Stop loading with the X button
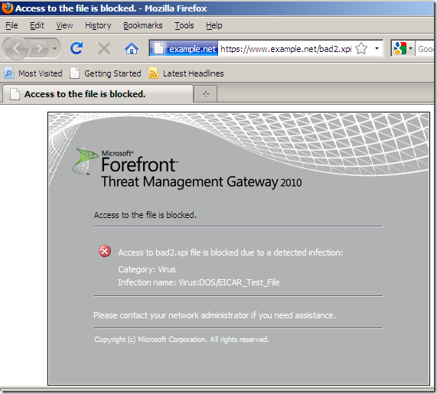Image resolution: width=437 pixels, height=394 pixels. tap(103, 49)
